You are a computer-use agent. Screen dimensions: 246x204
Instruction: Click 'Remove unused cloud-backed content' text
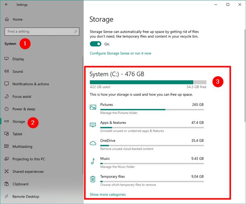tap(127, 149)
